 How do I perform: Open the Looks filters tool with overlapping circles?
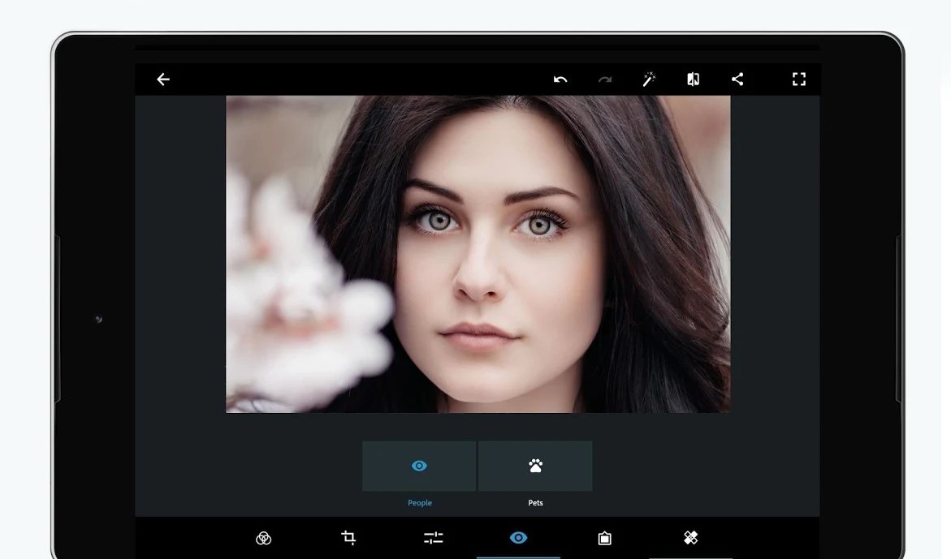pyautogui.click(x=263, y=538)
